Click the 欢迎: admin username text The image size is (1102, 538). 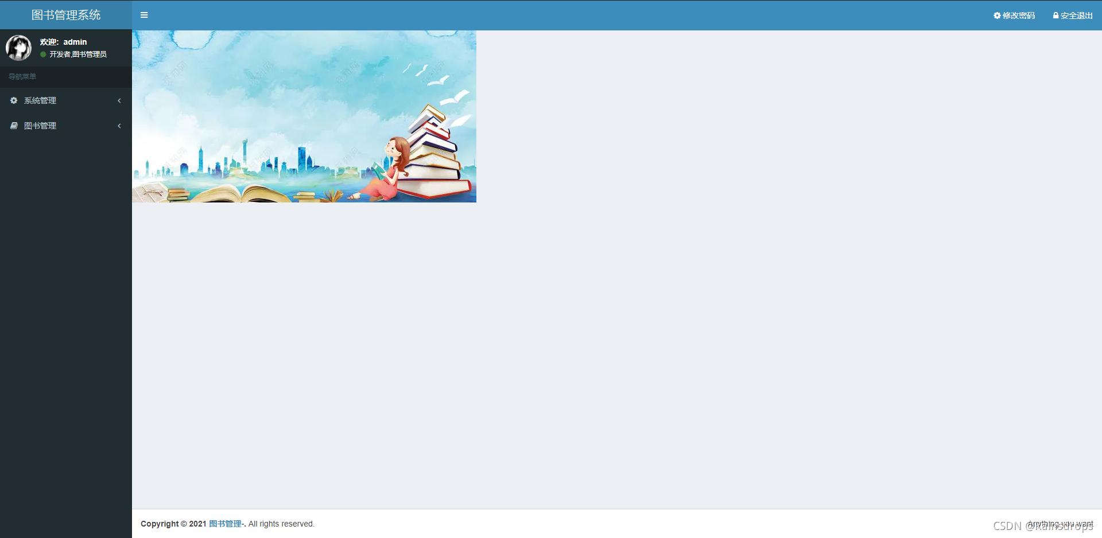[x=64, y=42]
